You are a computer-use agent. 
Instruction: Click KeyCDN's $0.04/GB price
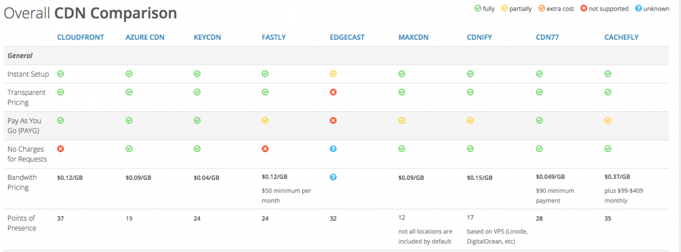[207, 178]
